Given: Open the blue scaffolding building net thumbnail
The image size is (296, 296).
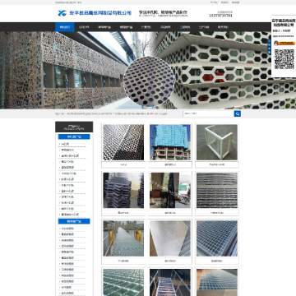Looking at the screenshot, I should pos(170,142).
